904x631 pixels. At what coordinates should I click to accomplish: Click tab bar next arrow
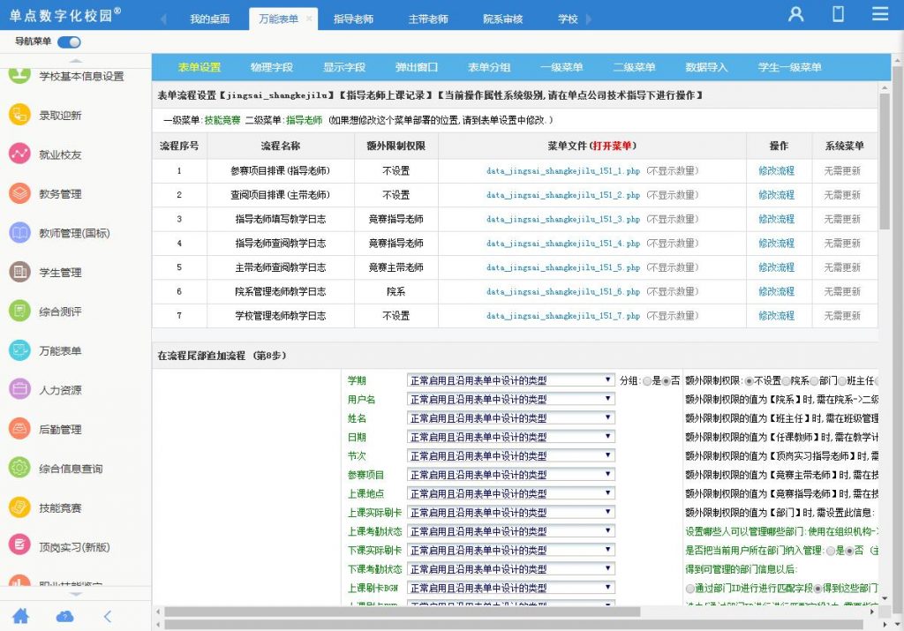click(x=589, y=19)
